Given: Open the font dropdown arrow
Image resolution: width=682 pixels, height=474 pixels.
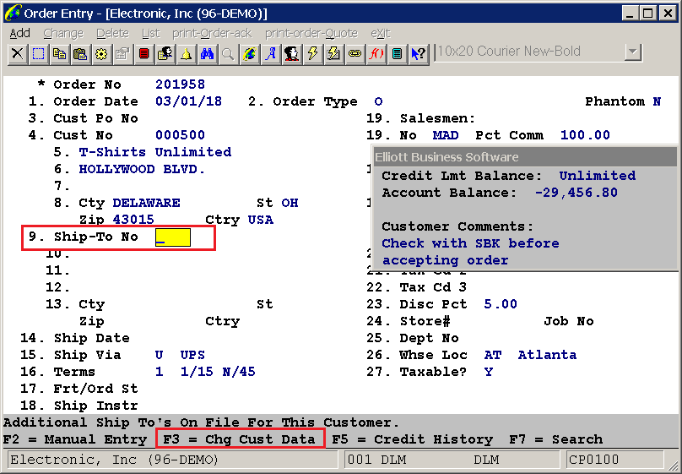Looking at the screenshot, I should (x=633, y=52).
